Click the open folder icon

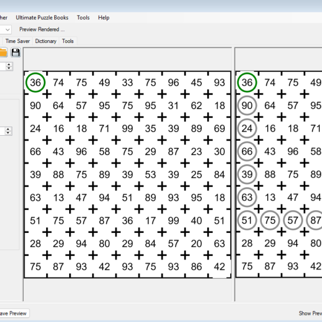3,52
